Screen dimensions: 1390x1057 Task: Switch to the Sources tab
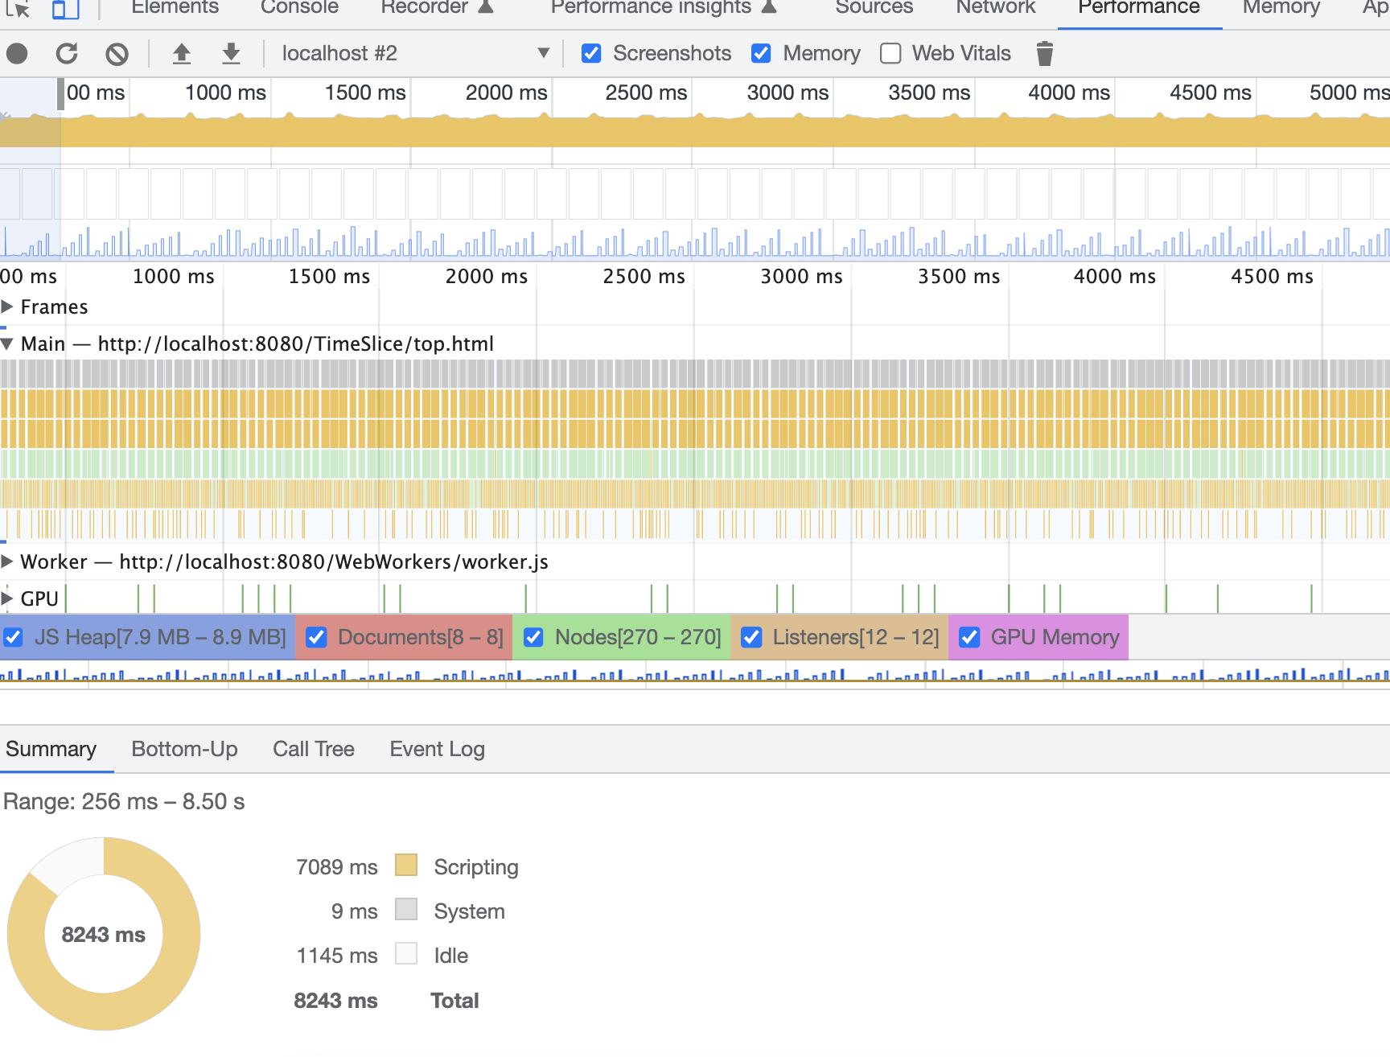coord(874,8)
